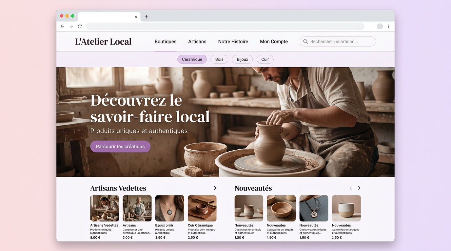Click the 8,00 € price
The width and height of the screenshot is (451, 251).
(95, 238)
